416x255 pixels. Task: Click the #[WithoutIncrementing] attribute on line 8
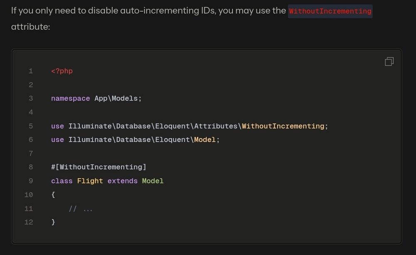point(99,167)
